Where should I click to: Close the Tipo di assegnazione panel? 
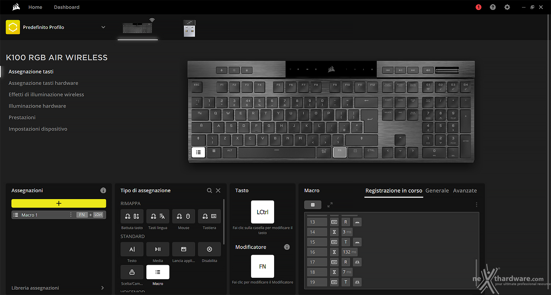pos(218,190)
